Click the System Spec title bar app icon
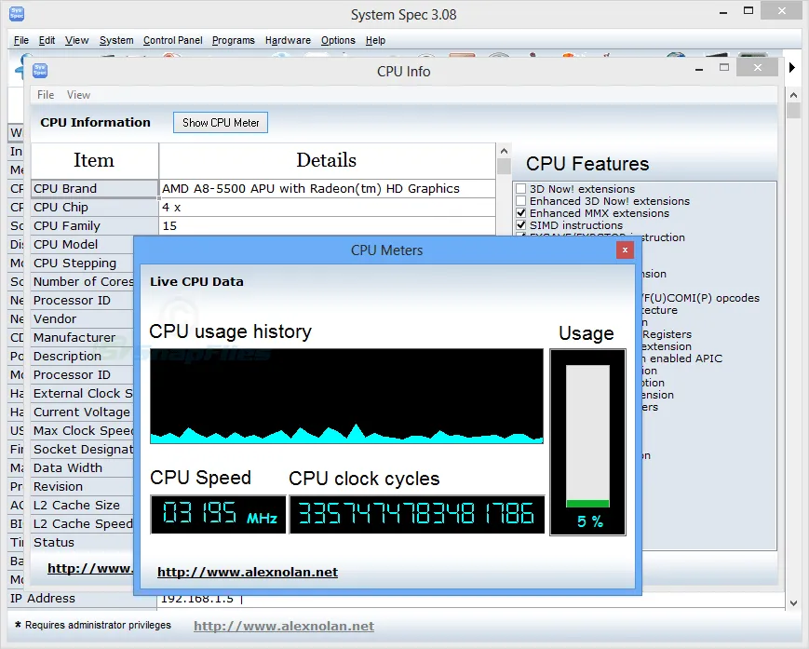This screenshot has width=809, height=649. pos(17,13)
